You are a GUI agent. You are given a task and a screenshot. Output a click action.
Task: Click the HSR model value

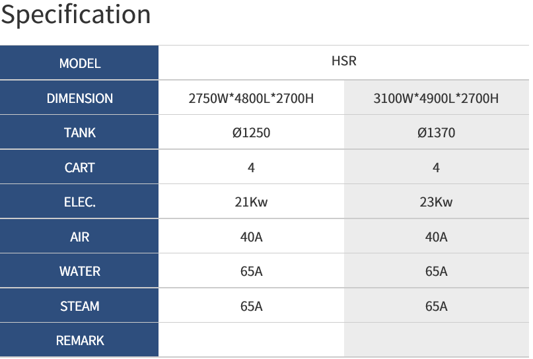pos(343,61)
